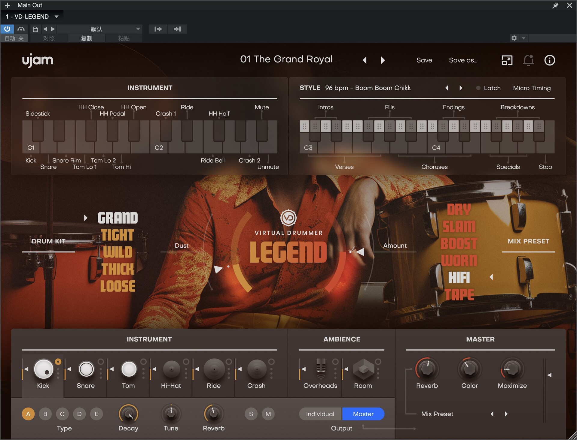Screen dimensions: 577x440
Task: Select the Tom instrument icon
Action: [129, 369]
